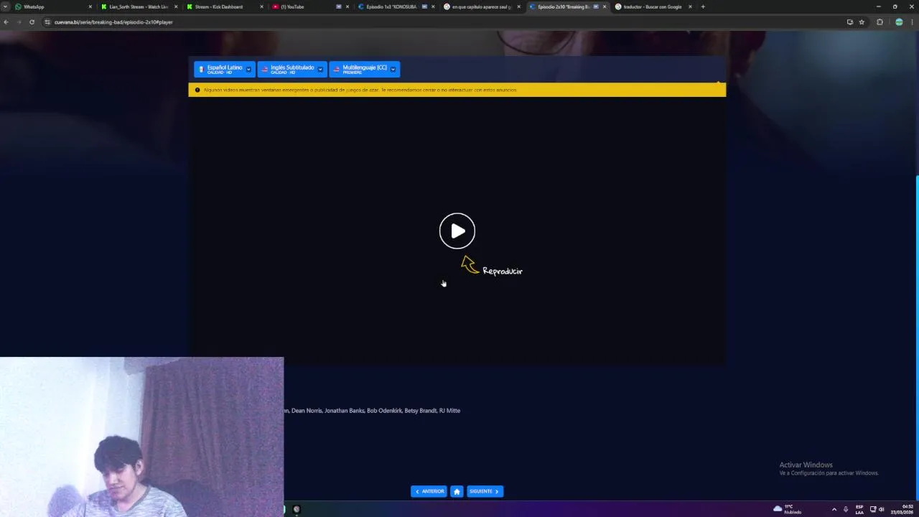Viewport: 919px width, 517px height.
Task: Click the media indicator on Episodio 2x10 tab
Action: 596,6
